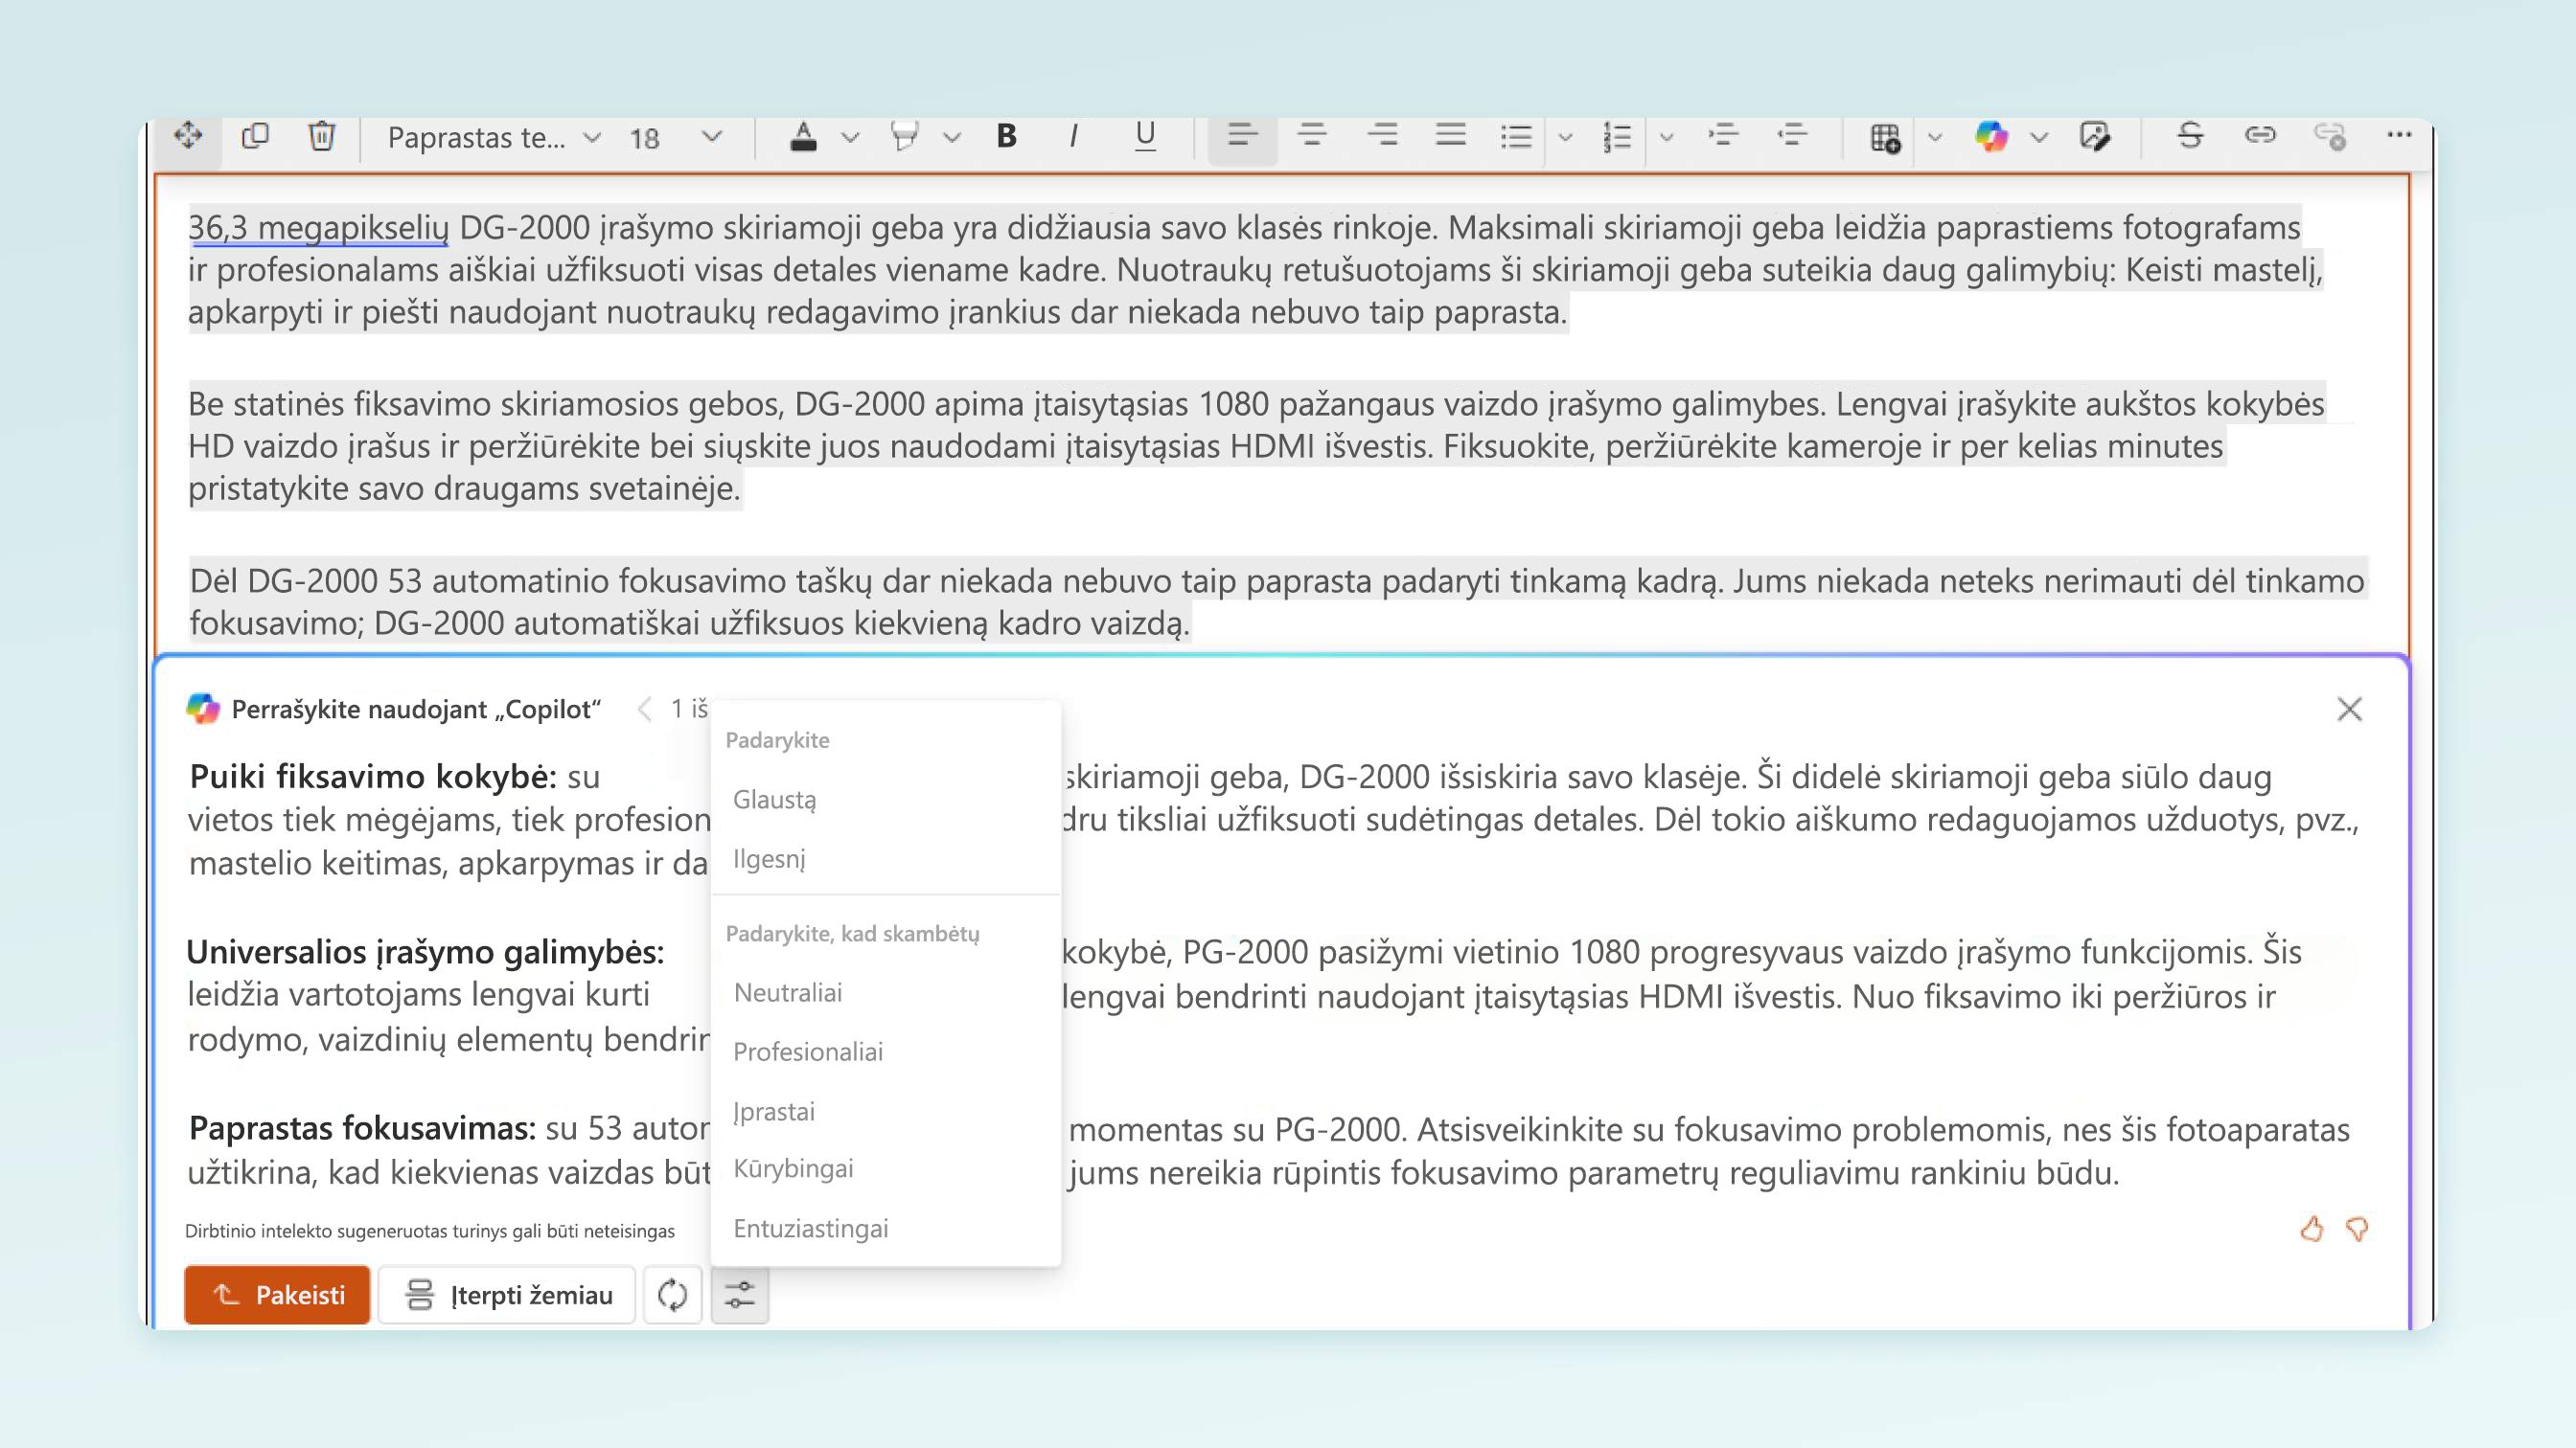
Task: Justify the text
Action: pyautogui.click(x=1450, y=135)
